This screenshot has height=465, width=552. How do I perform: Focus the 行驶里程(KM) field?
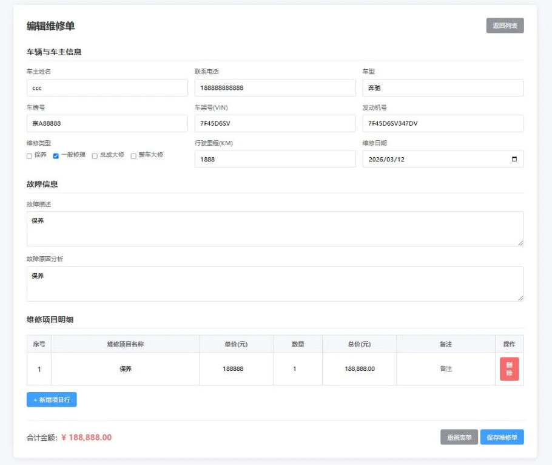pos(275,159)
